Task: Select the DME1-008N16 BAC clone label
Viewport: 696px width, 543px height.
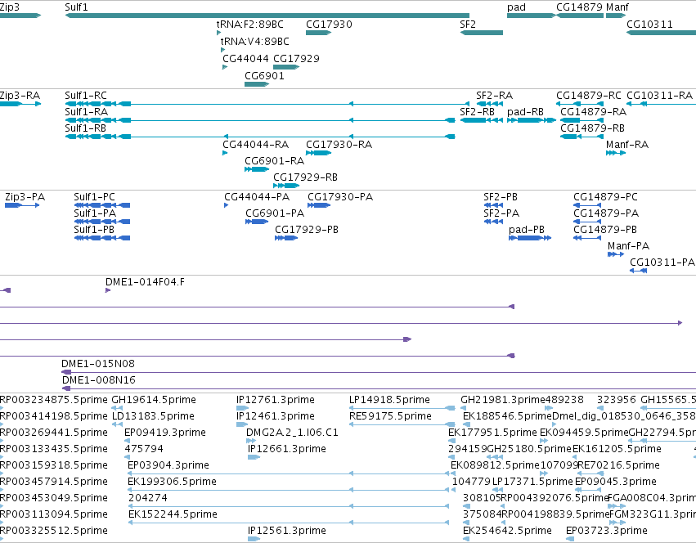Action: (99, 380)
